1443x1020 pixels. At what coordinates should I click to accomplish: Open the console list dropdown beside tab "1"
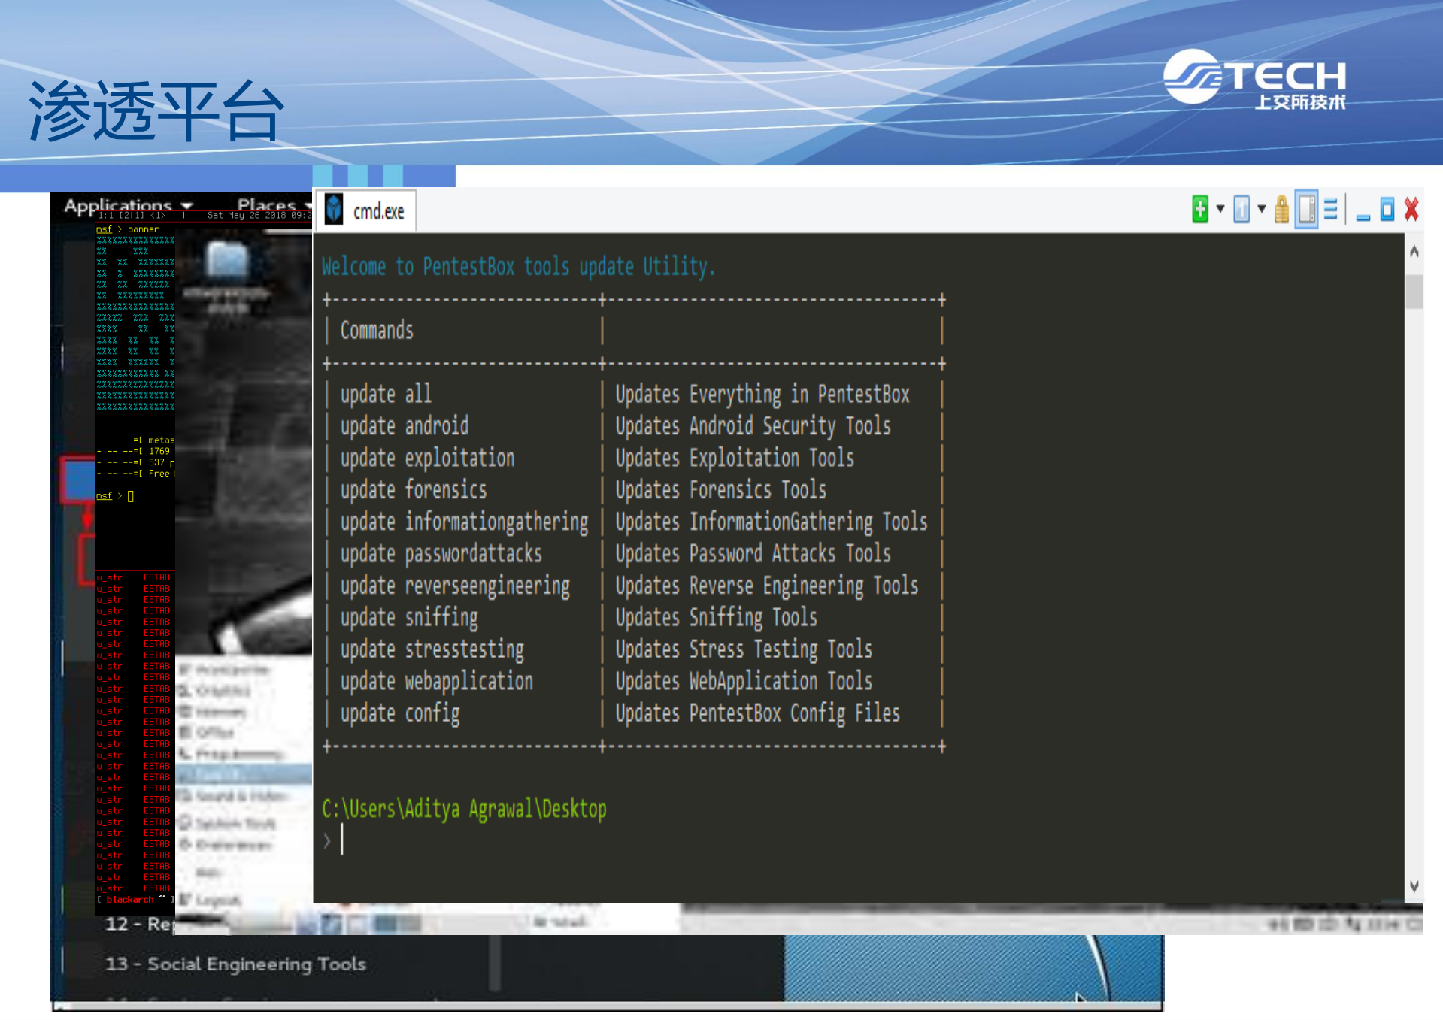click(x=1260, y=209)
